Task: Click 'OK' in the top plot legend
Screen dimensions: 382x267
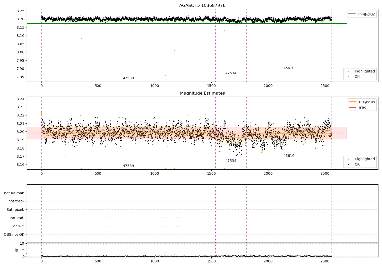Action: pyautogui.click(x=357, y=77)
